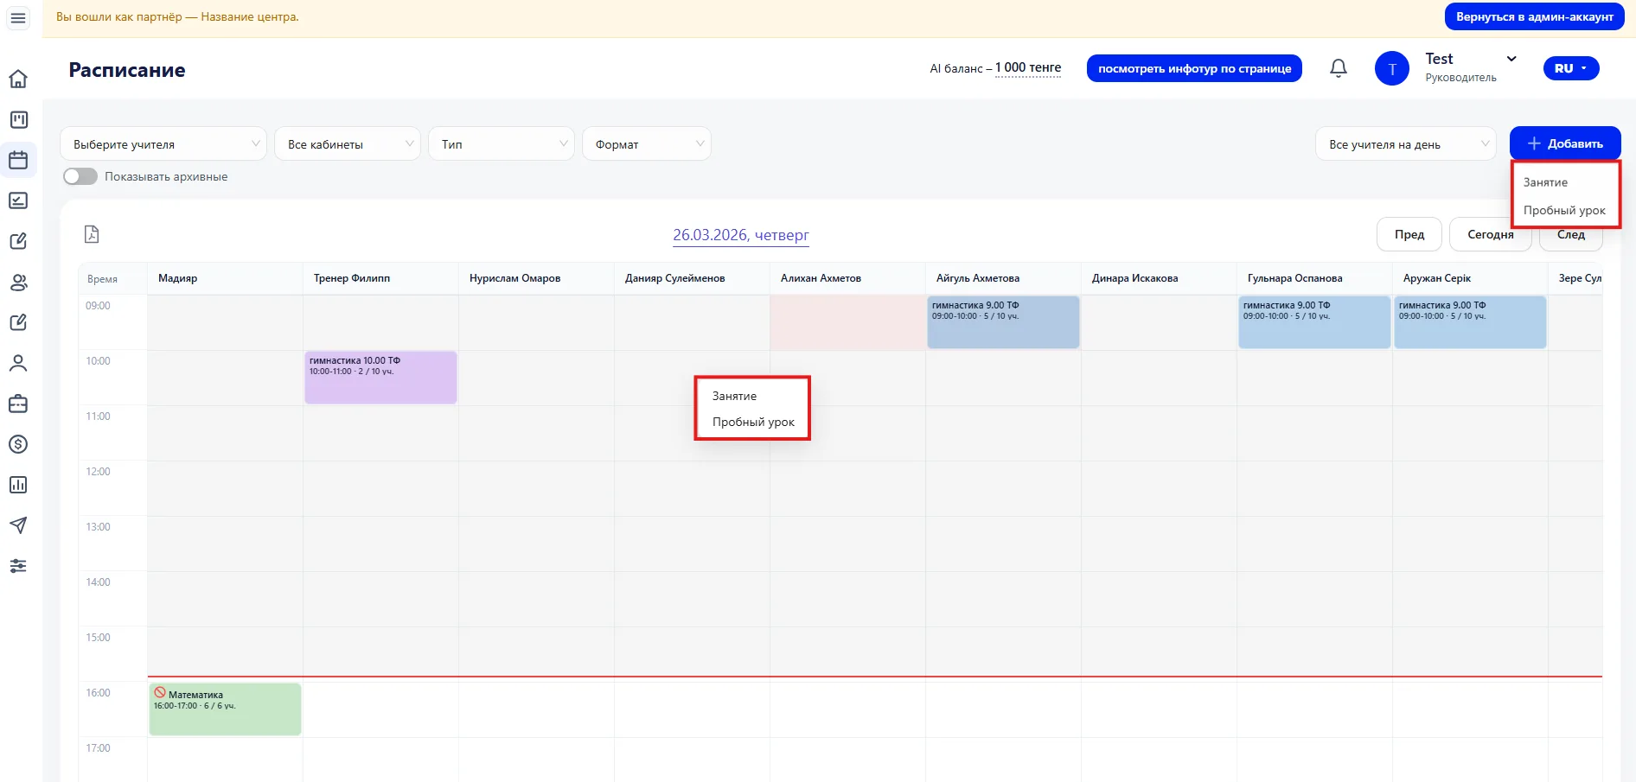Viewport: 1636px width, 782px height.
Task: Click the Добавить button
Action: coord(1565,143)
